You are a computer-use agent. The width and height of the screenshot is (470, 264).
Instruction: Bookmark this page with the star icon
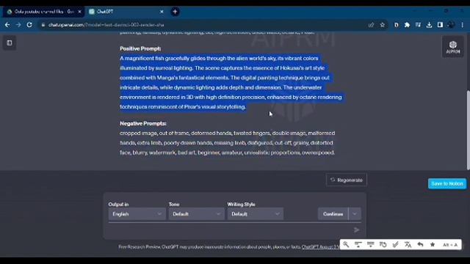click(x=383, y=25)
